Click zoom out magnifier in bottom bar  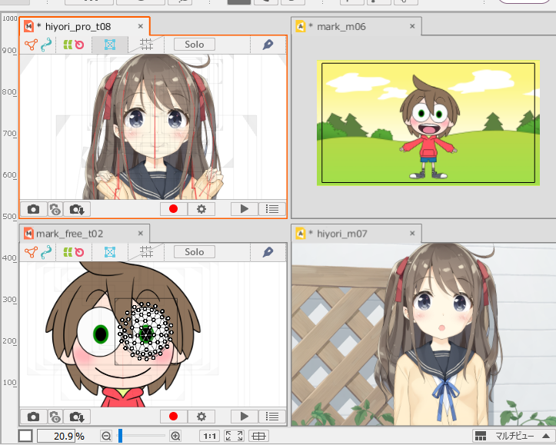[106, 436]
